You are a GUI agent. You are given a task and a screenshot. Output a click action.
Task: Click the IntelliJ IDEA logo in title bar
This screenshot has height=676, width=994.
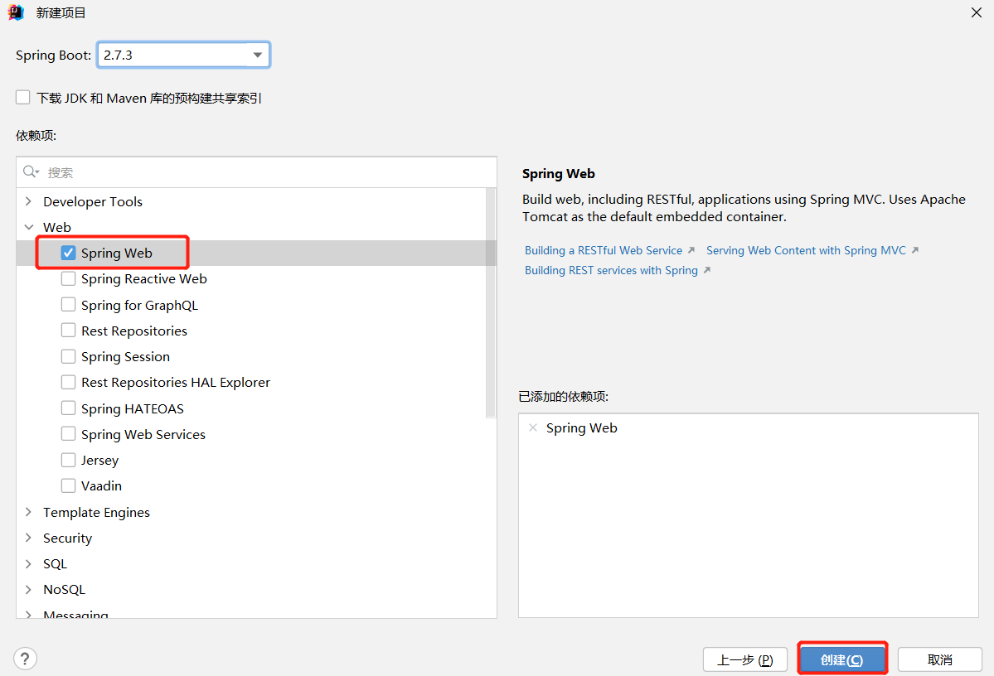pyautogui.click(x=16, y=12)
